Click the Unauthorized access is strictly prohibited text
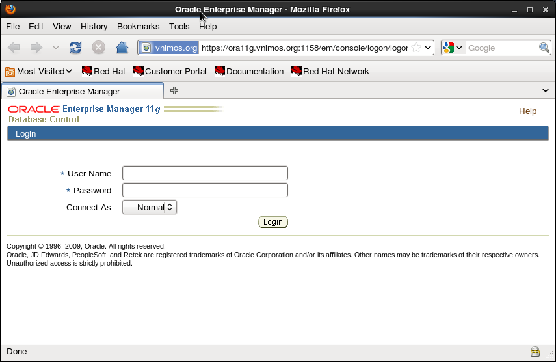The image size is (556, 362). [x=69, y=263]
